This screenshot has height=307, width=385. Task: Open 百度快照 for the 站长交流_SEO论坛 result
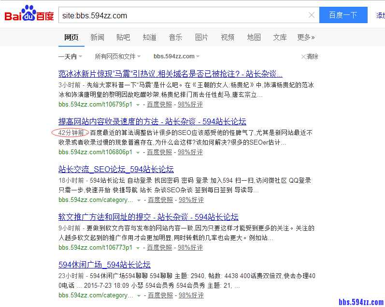tap(160, 200)
